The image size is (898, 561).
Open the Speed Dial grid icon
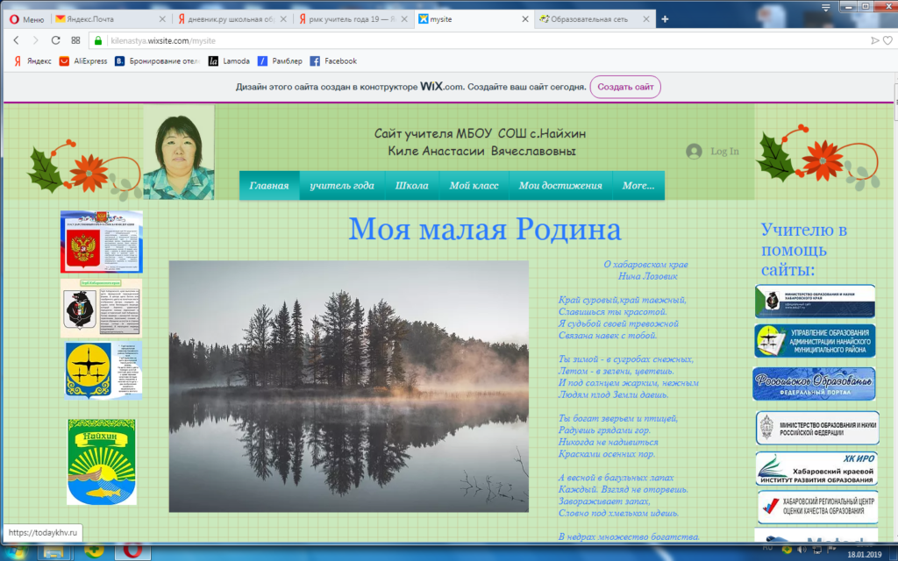pyautogui.click(x=75, y=40)
